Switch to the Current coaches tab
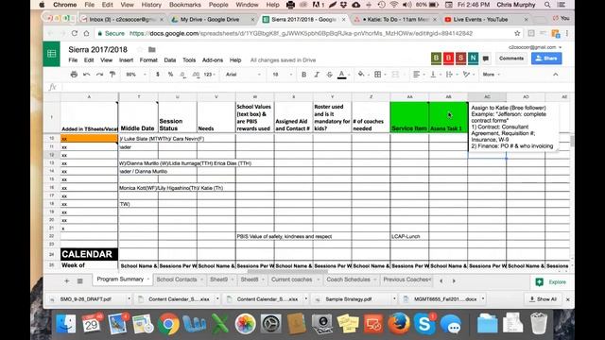605x340 pixels. 292,280
